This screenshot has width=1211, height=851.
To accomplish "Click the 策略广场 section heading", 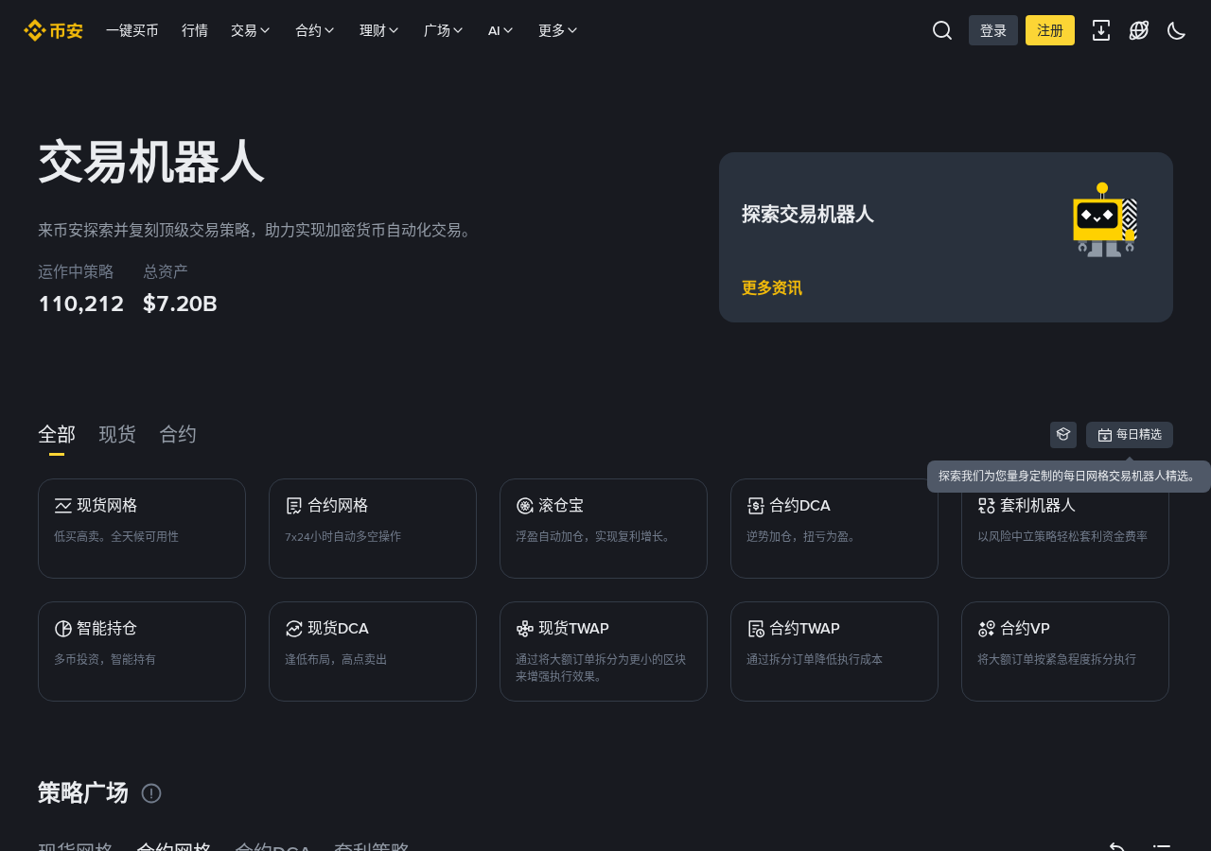I will point(83,792).
